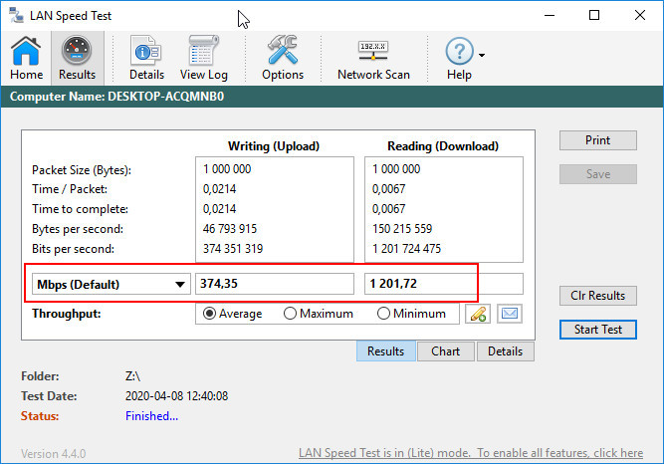Click the Print button
664x464 pixels.
(x=598, y=140)
